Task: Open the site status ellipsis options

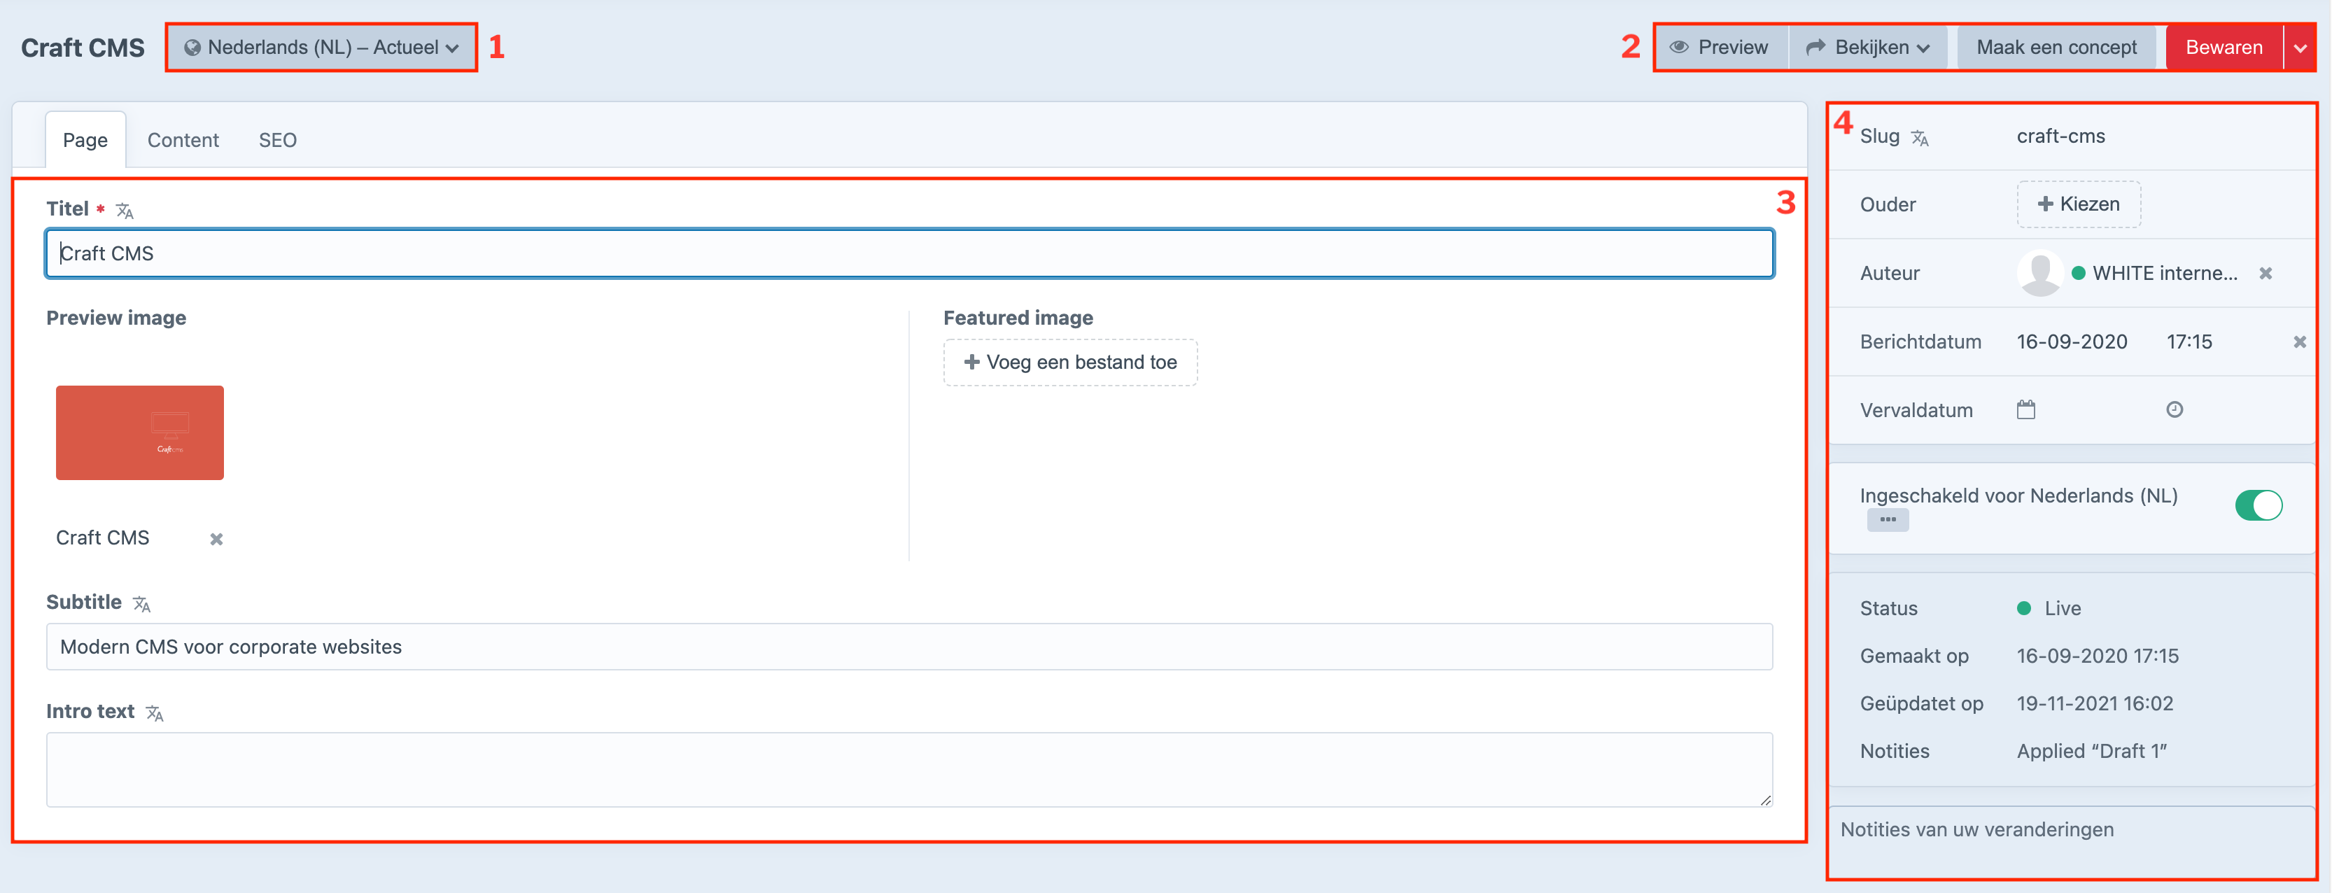Action: [x=1888, y=520]
